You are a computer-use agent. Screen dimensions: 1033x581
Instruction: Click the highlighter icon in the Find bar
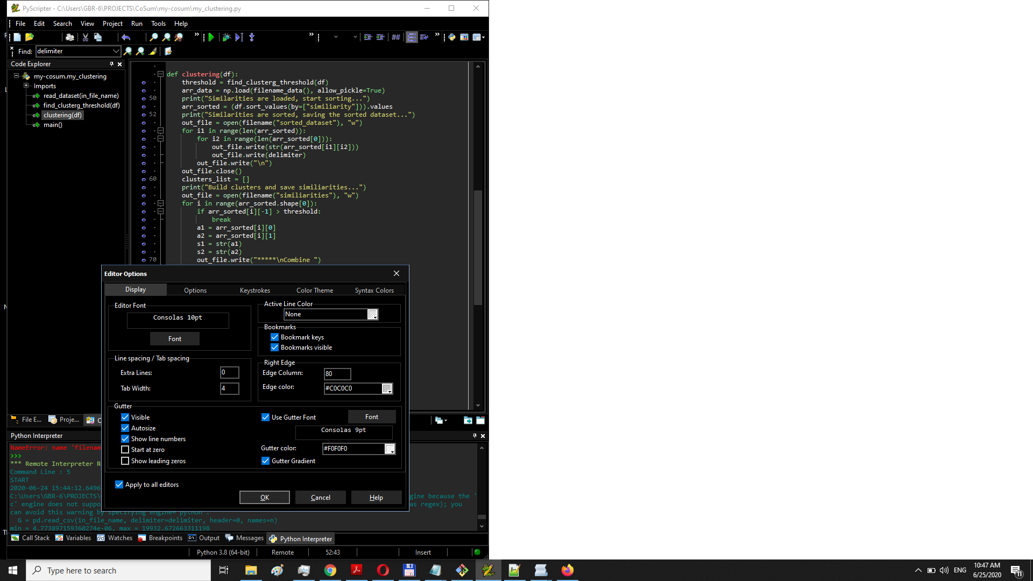tap(153, 51)
